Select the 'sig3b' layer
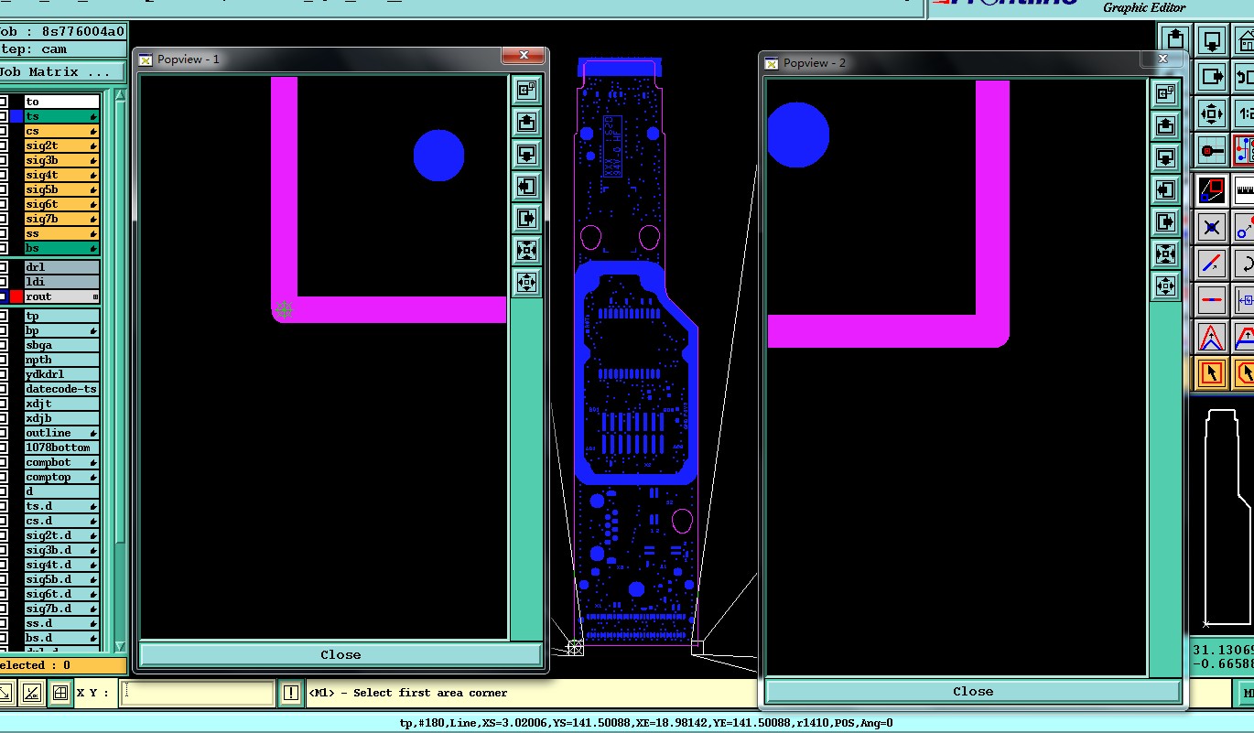The height and width of the screenshot is (733, 1254). (61, 160)
